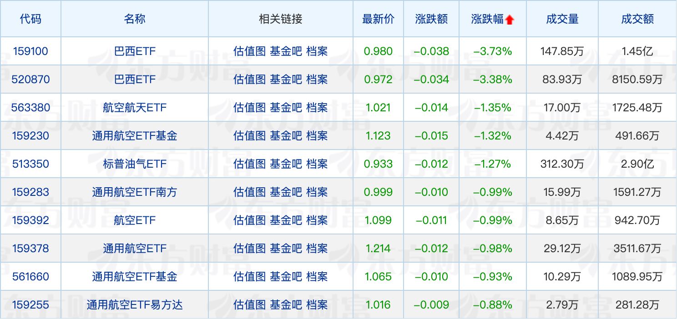The image size is (677, 319).
Task: Sort table by 最新价 column header
Action: click(x=378, y=19)
